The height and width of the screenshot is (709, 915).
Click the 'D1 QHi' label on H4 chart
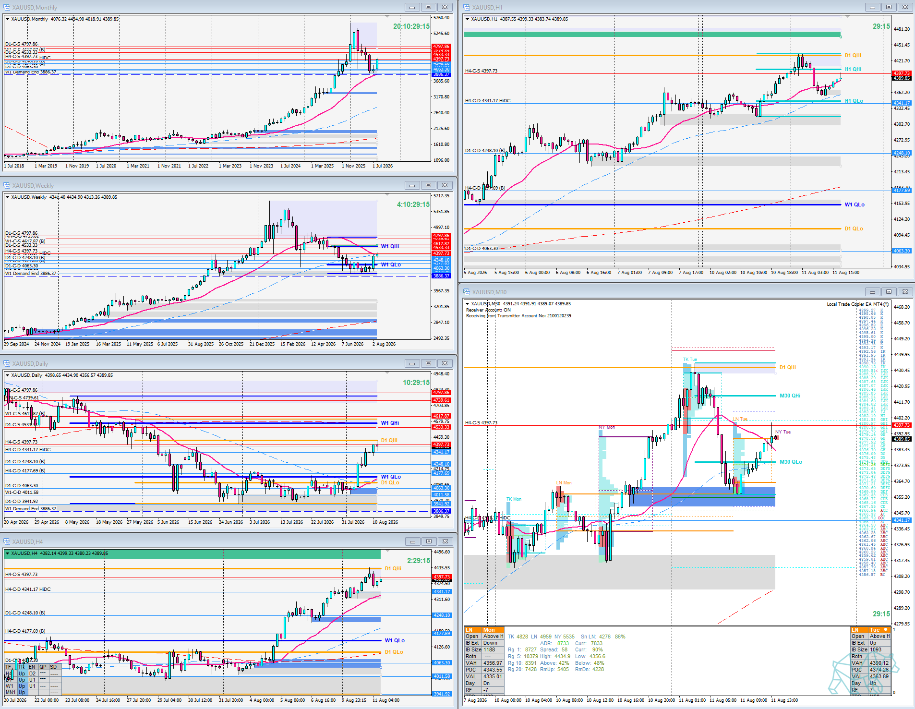[x=393, y=568]
